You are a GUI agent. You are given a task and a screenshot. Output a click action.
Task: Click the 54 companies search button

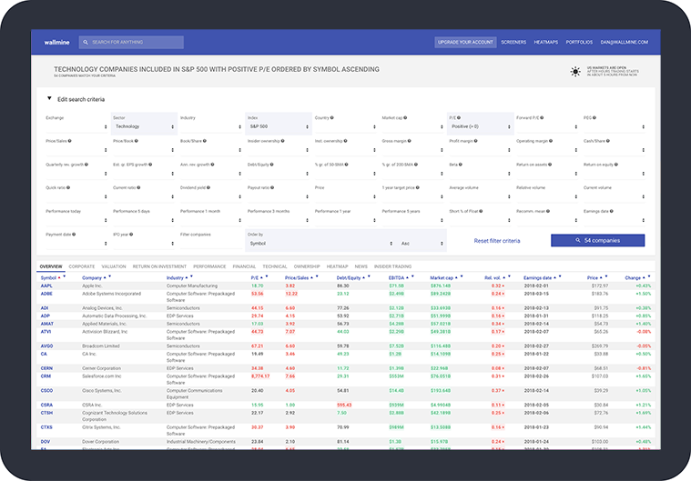[597, 240]
